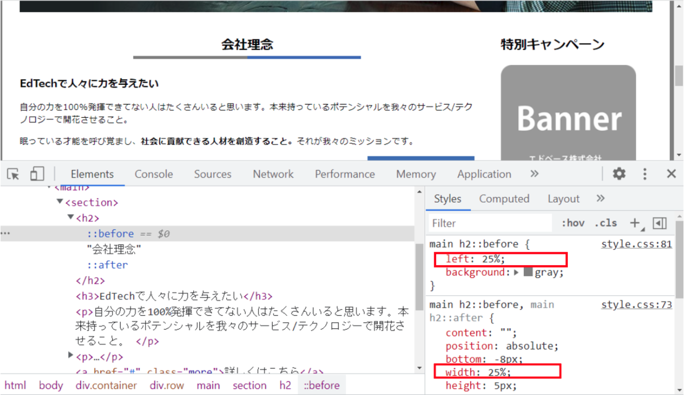The width and height of the screenshot is (684, 395).
Task: Select div.row in the breadcrumb bar
Action: tap(167, 385)
